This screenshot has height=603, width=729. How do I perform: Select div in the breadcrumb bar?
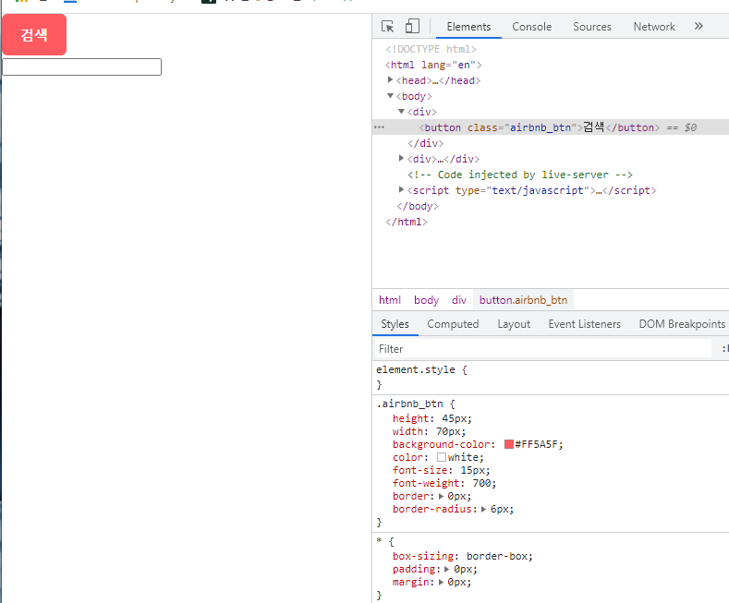459,300
